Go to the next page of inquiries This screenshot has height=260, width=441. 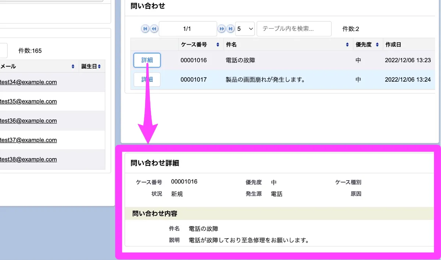point(222,28)
